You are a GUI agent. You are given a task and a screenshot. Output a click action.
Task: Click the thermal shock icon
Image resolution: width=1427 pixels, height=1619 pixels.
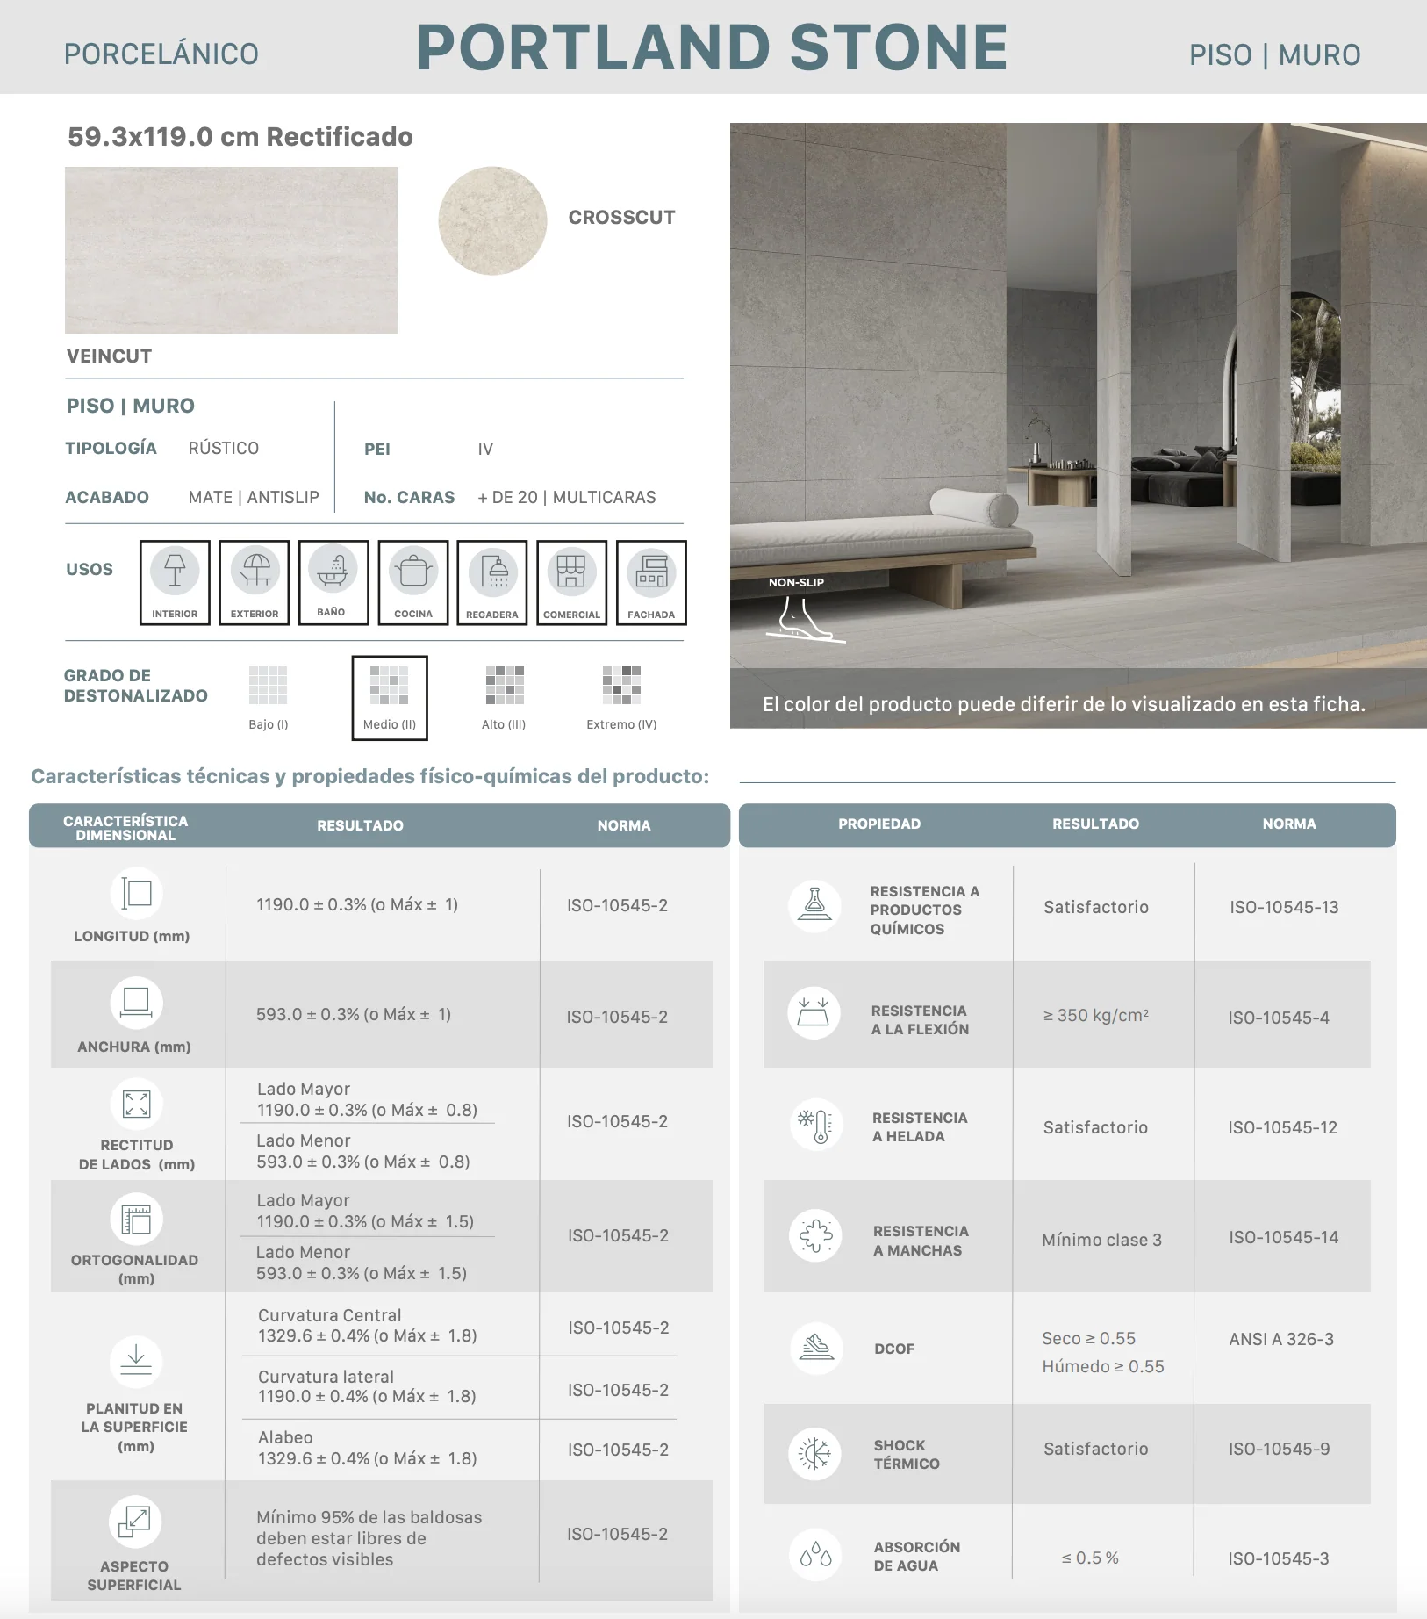(x=814, y=1454)
